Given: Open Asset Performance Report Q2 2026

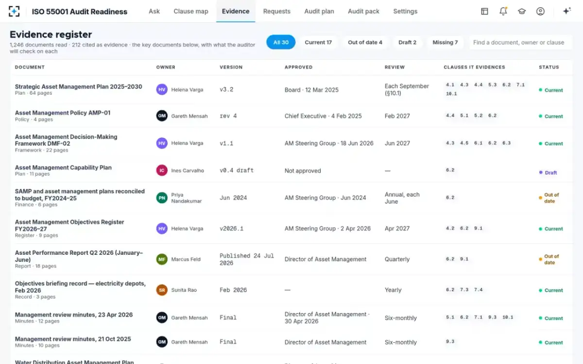Looking at the screenshot, I should point(79,256).
